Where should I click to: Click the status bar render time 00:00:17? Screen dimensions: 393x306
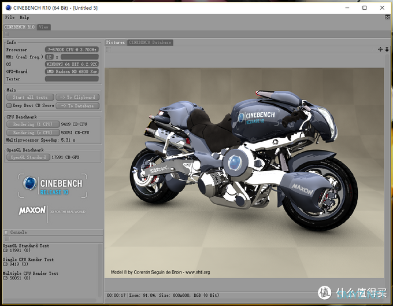click(116, 295)
